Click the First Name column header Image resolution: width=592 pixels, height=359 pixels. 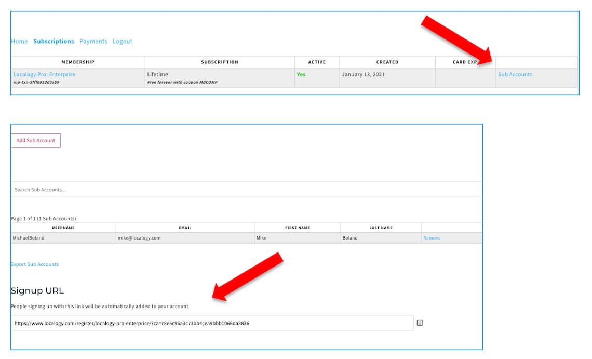[x=297, y=228]
